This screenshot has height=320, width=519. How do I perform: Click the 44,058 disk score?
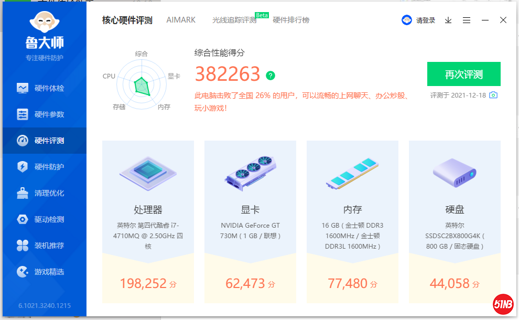tap(455, 284)
